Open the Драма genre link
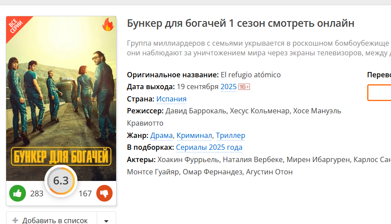 (161, 135)
